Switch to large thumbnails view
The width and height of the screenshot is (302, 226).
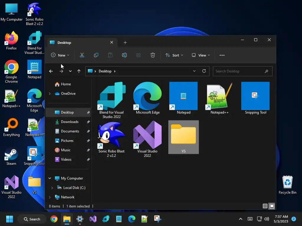pyautogui.click(x=272, y=206)
